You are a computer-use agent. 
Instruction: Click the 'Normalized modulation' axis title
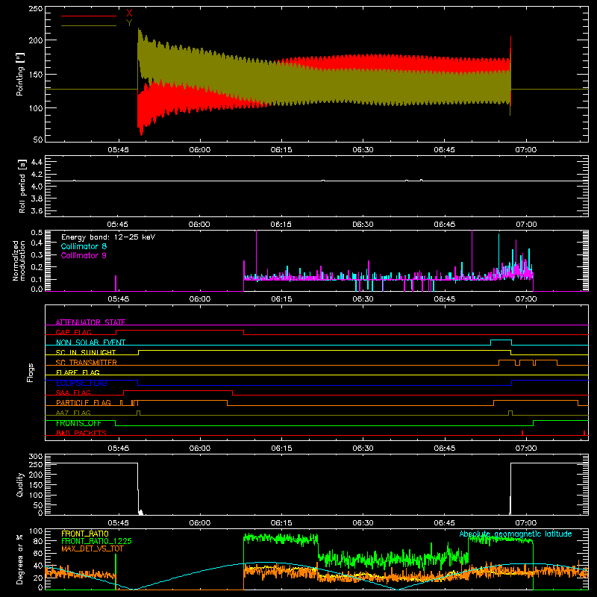(19, 260)
